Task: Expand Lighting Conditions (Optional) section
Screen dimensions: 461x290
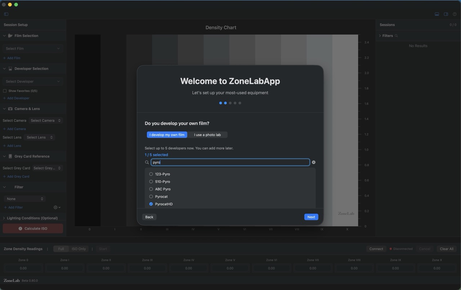Action: pos(4,218)
